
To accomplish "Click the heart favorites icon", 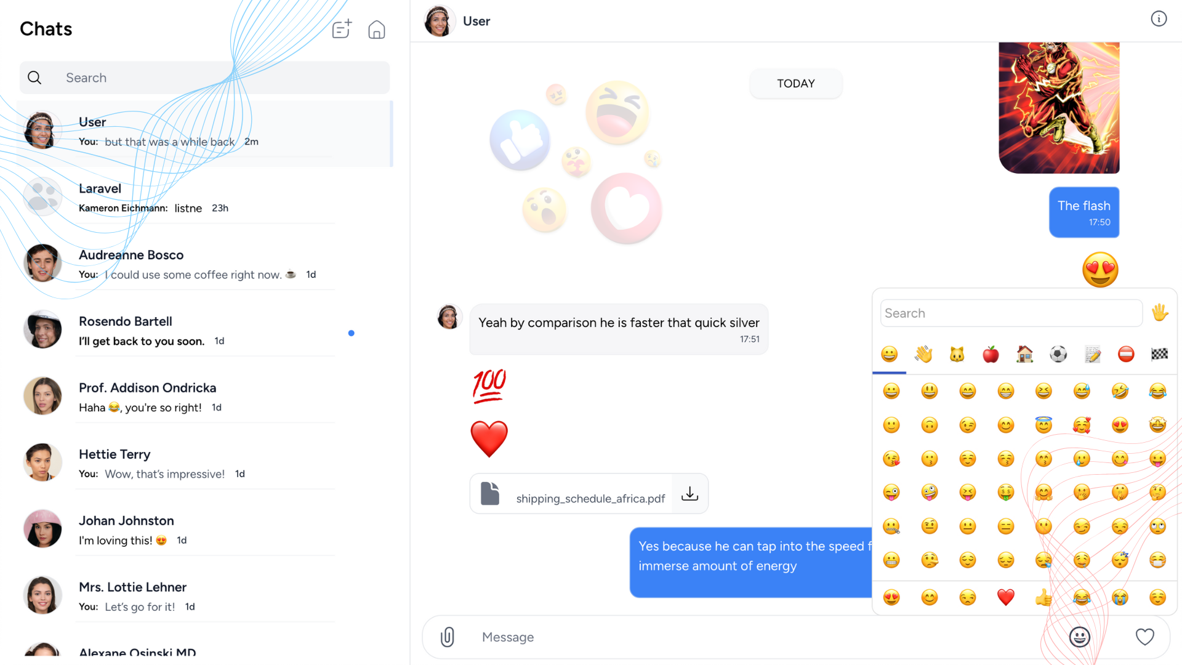I will 1144,637.
